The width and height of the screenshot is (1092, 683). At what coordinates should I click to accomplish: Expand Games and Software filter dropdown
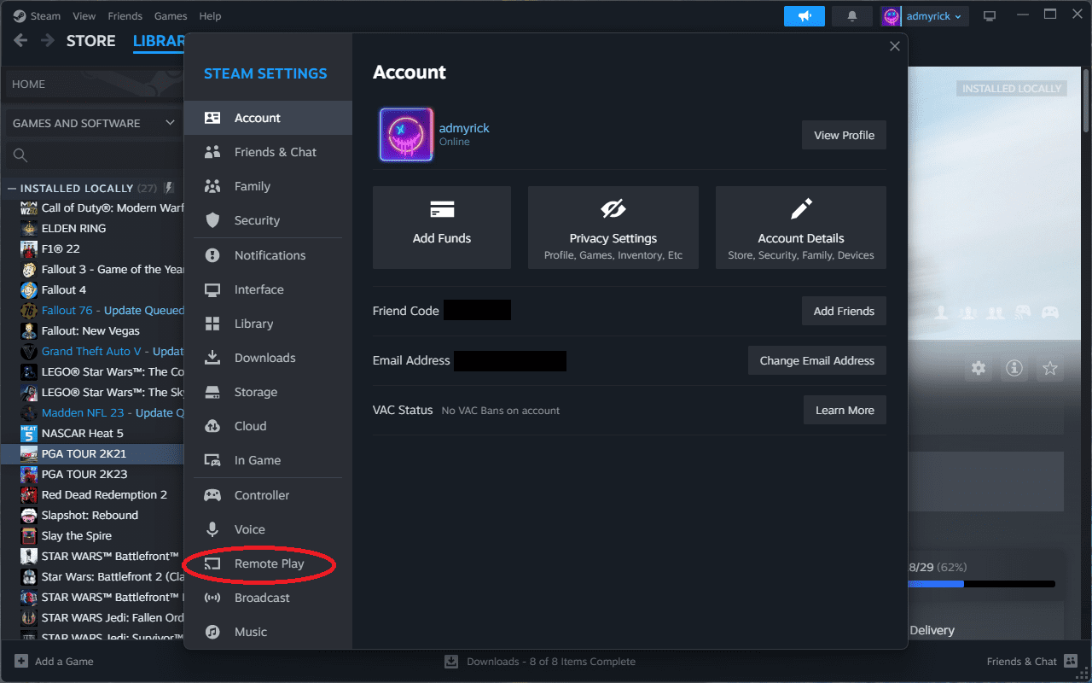(94, 123)
